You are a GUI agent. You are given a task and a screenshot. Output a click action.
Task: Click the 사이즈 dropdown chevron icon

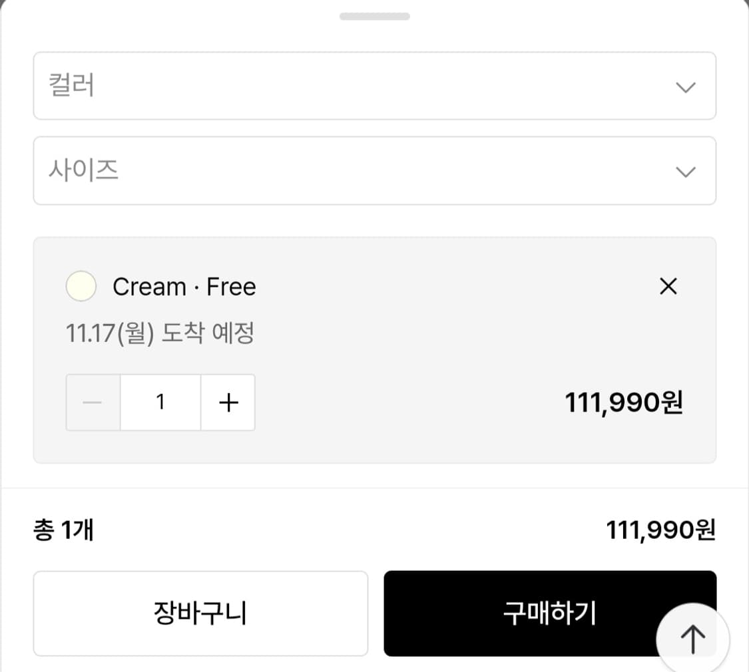(686, 171)
